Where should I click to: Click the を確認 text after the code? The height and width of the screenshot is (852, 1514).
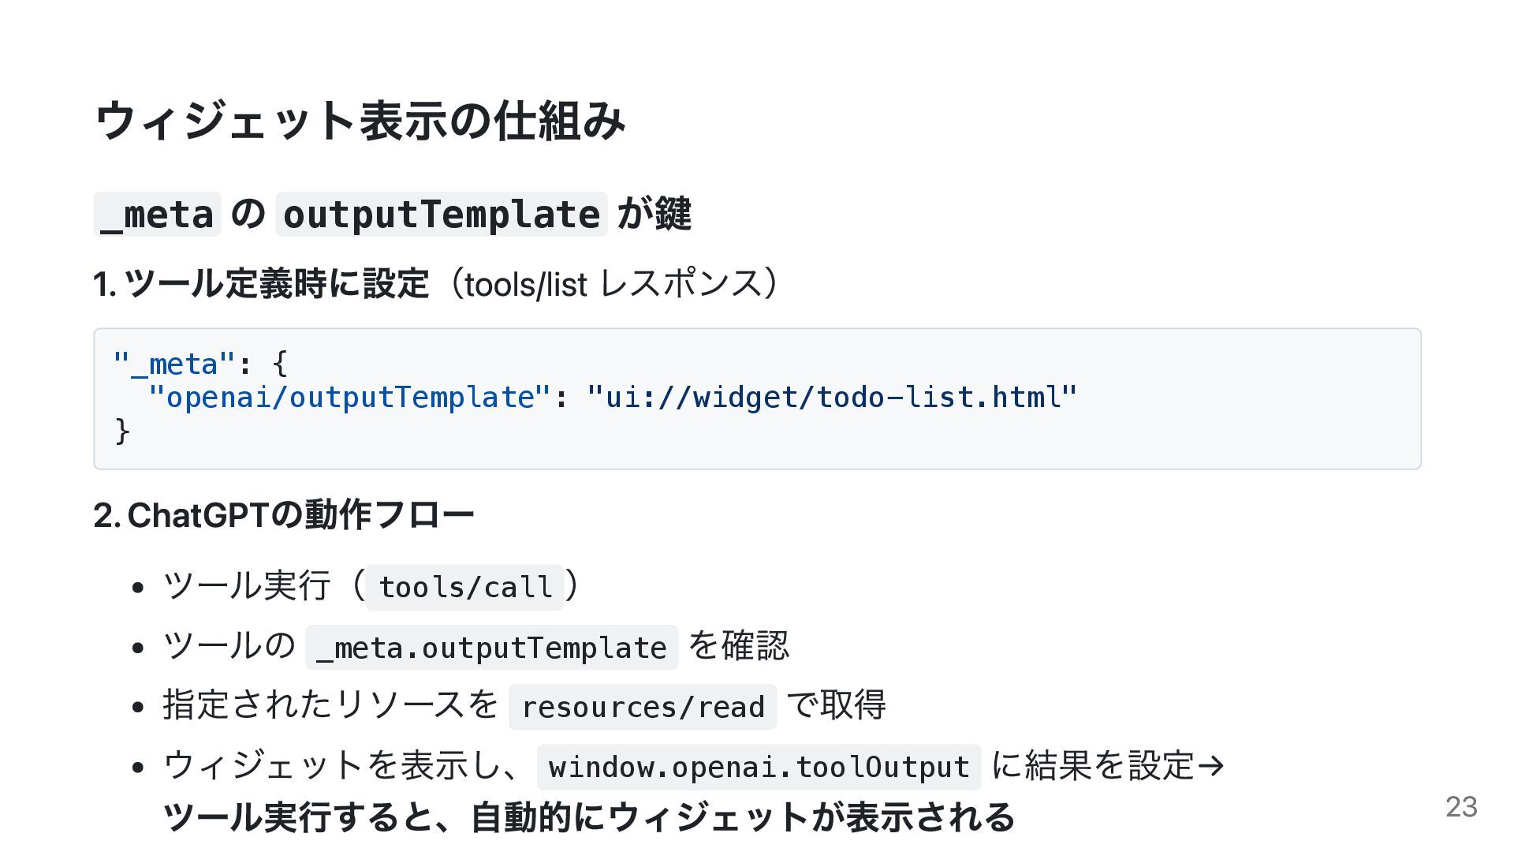(739, 646)
